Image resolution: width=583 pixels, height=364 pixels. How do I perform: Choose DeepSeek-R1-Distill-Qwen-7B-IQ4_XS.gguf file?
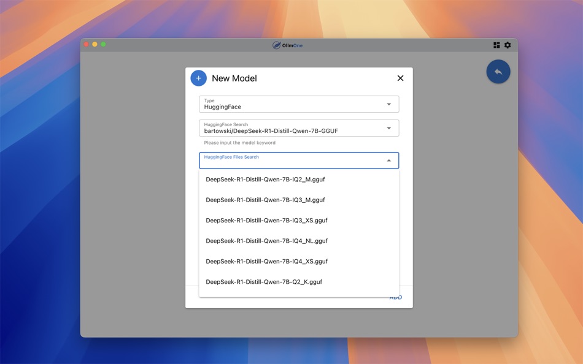299,261
